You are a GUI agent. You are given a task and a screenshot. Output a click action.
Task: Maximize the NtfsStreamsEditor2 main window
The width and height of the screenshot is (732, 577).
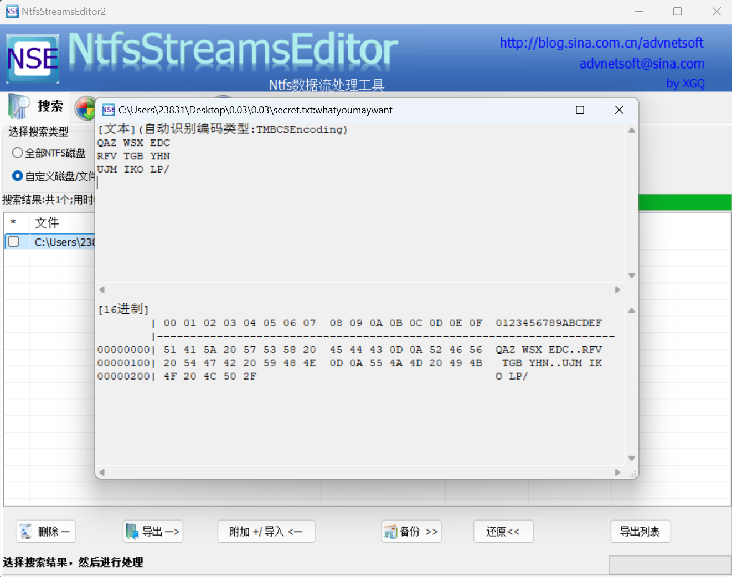tap(677, 11)
